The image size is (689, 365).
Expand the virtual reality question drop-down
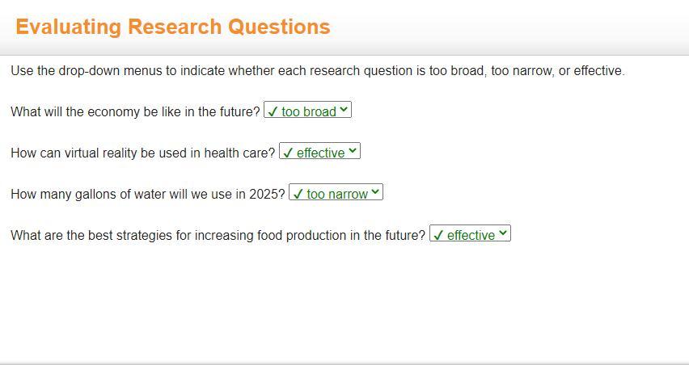[x=319, y=152]
